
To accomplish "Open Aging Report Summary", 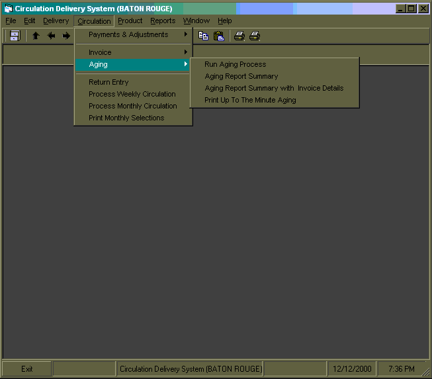I will click(275, 76).
